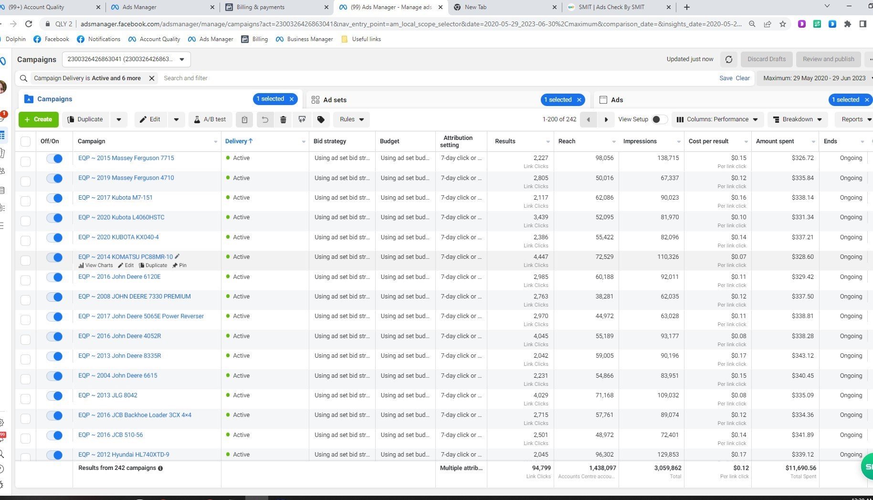Viewport: 873px width, 500px height.
Task: Remove the Campaign Delivery filter chip
Action: point(152,78)
